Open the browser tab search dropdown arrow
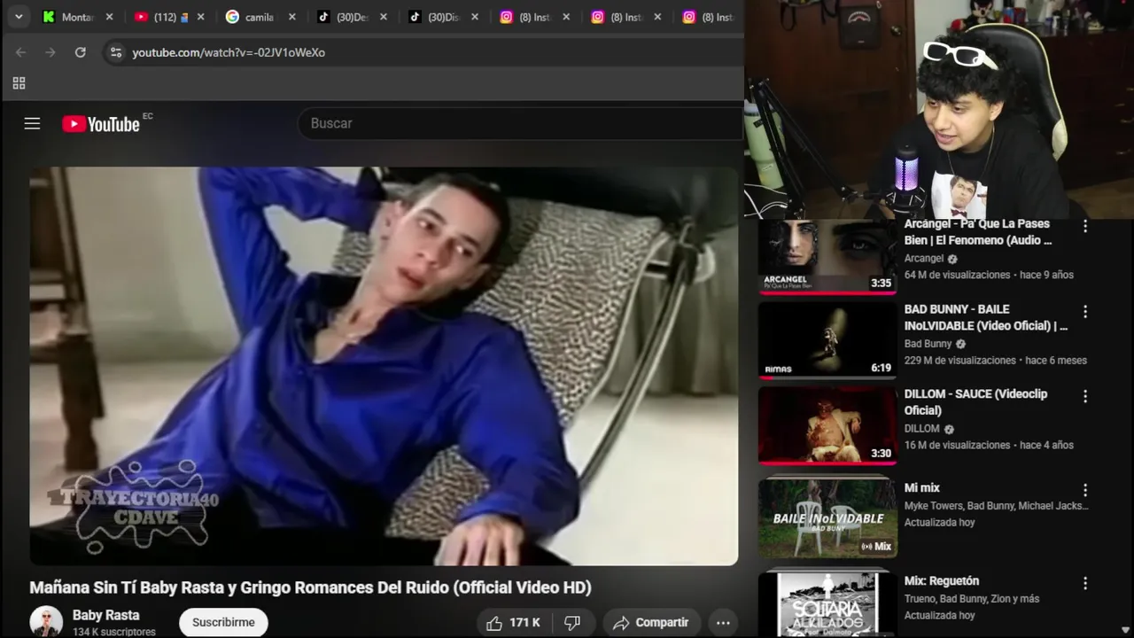Viewport: 1134px width, 638px height. 19,17
